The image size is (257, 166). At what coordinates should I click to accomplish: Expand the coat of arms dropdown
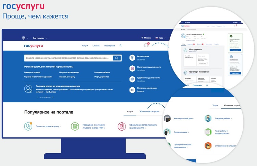tap(25, 38)
